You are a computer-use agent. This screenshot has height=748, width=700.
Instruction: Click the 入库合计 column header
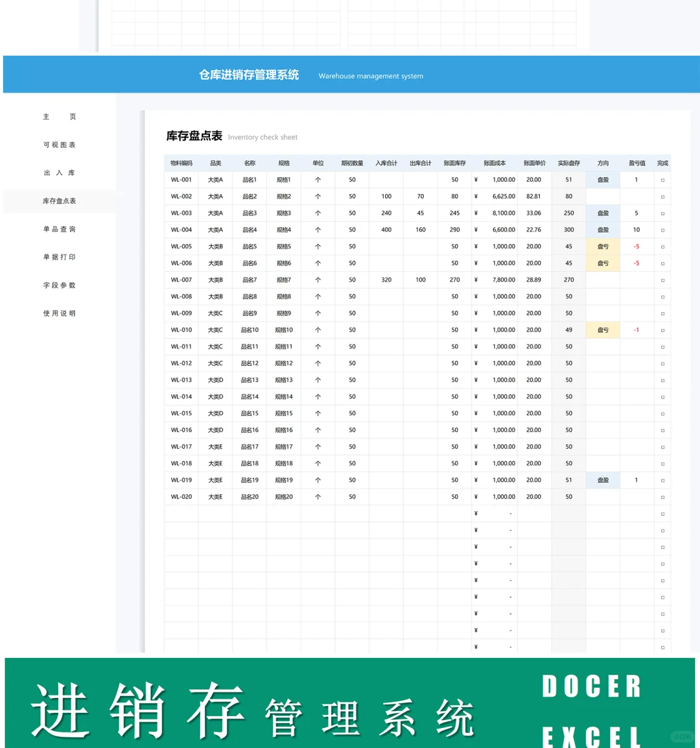click(x=386, y=163)
